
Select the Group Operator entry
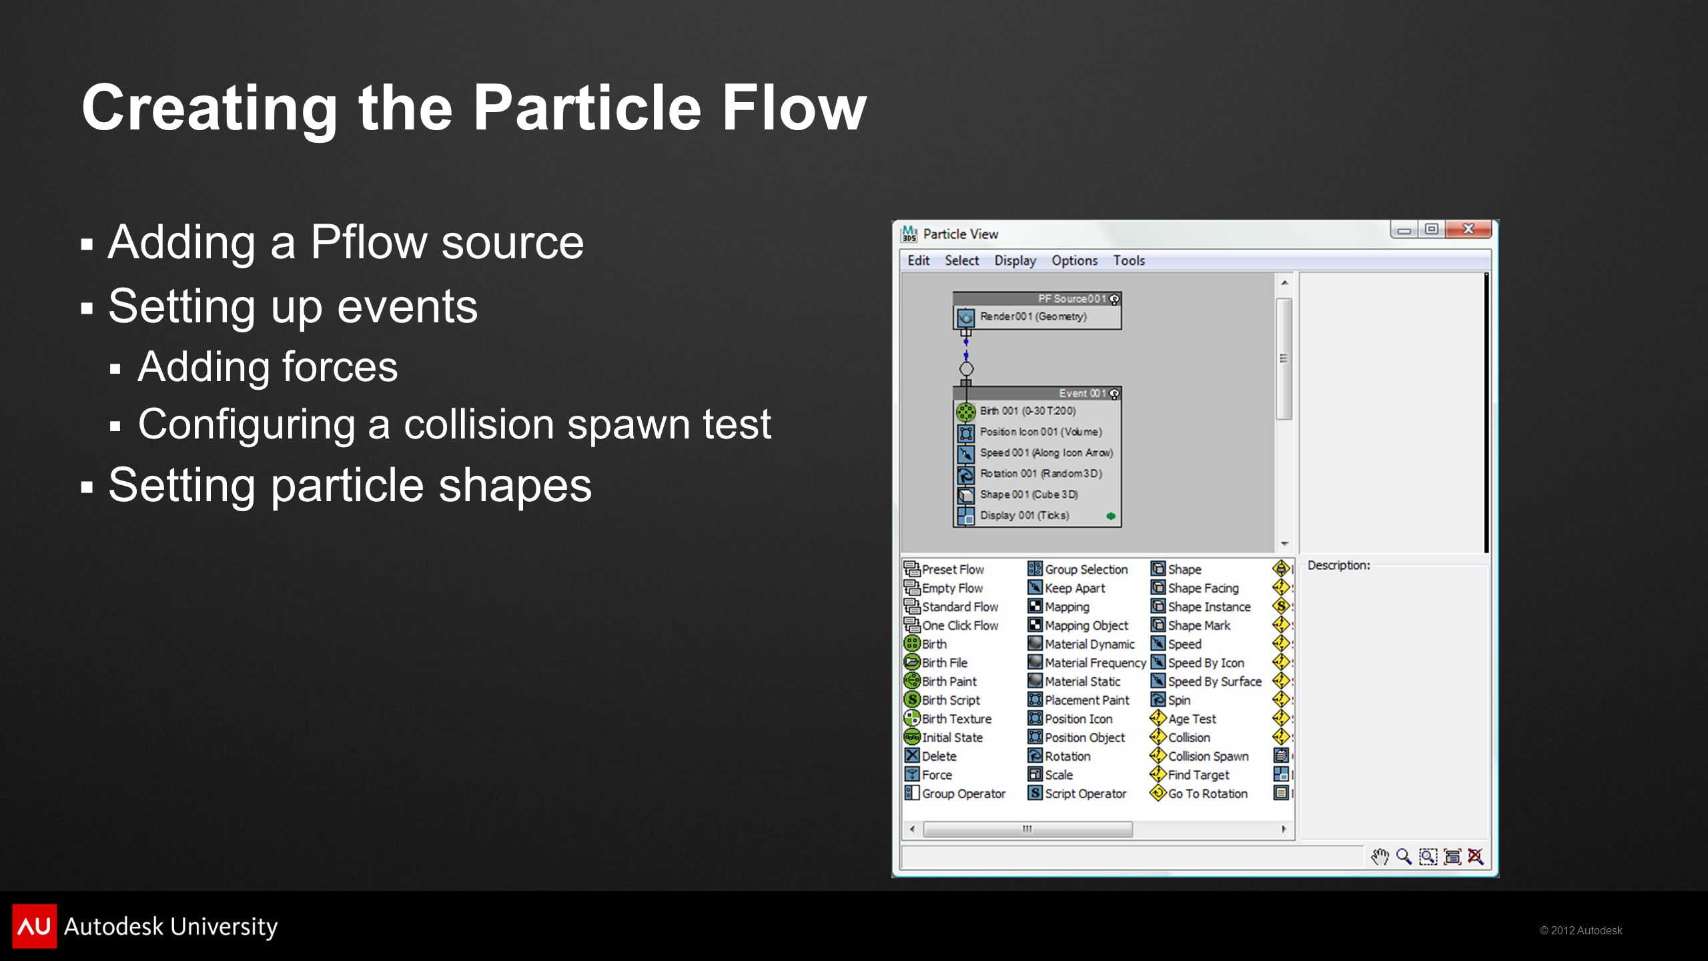point(955,793)
